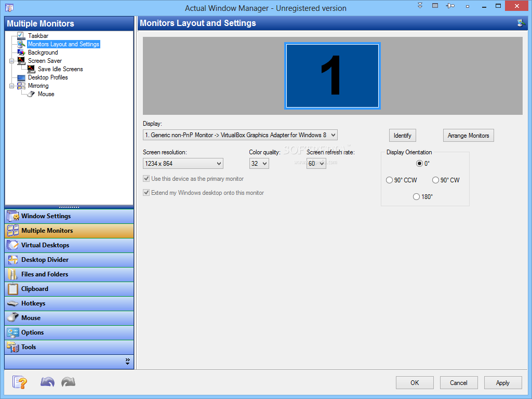Click the Background tree item icon
This screenshot has width=532, height=399.
(x=21, y=52)
